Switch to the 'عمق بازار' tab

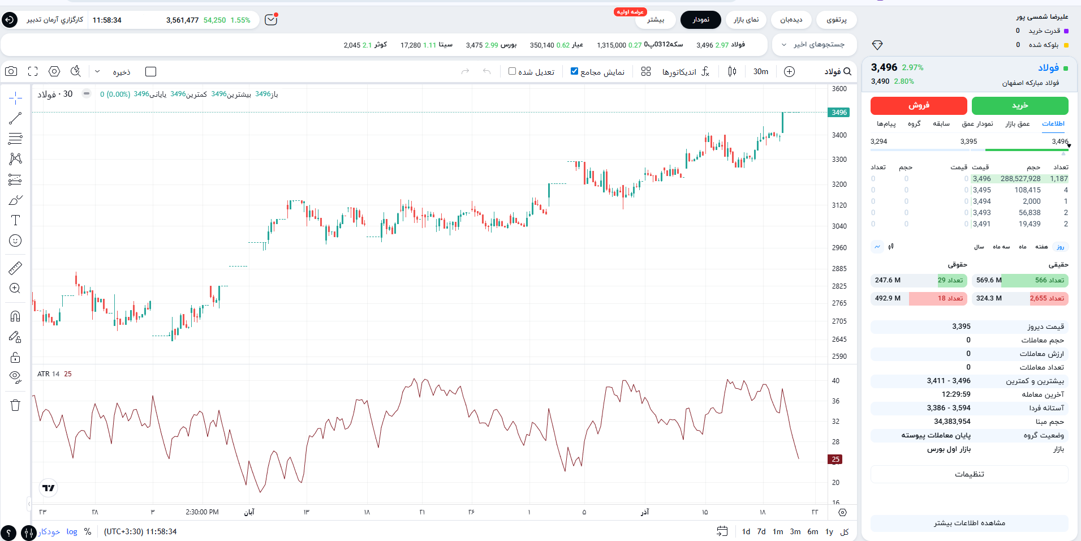click(x=1017, y=124)
